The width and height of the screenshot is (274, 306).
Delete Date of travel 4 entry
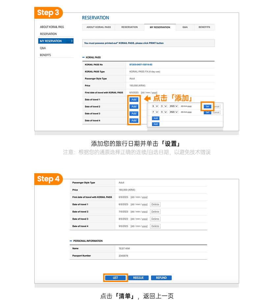pyautogui.click(x=155, y=226)
